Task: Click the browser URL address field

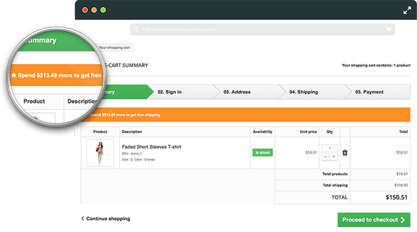Action: click(x=262, y=30)
